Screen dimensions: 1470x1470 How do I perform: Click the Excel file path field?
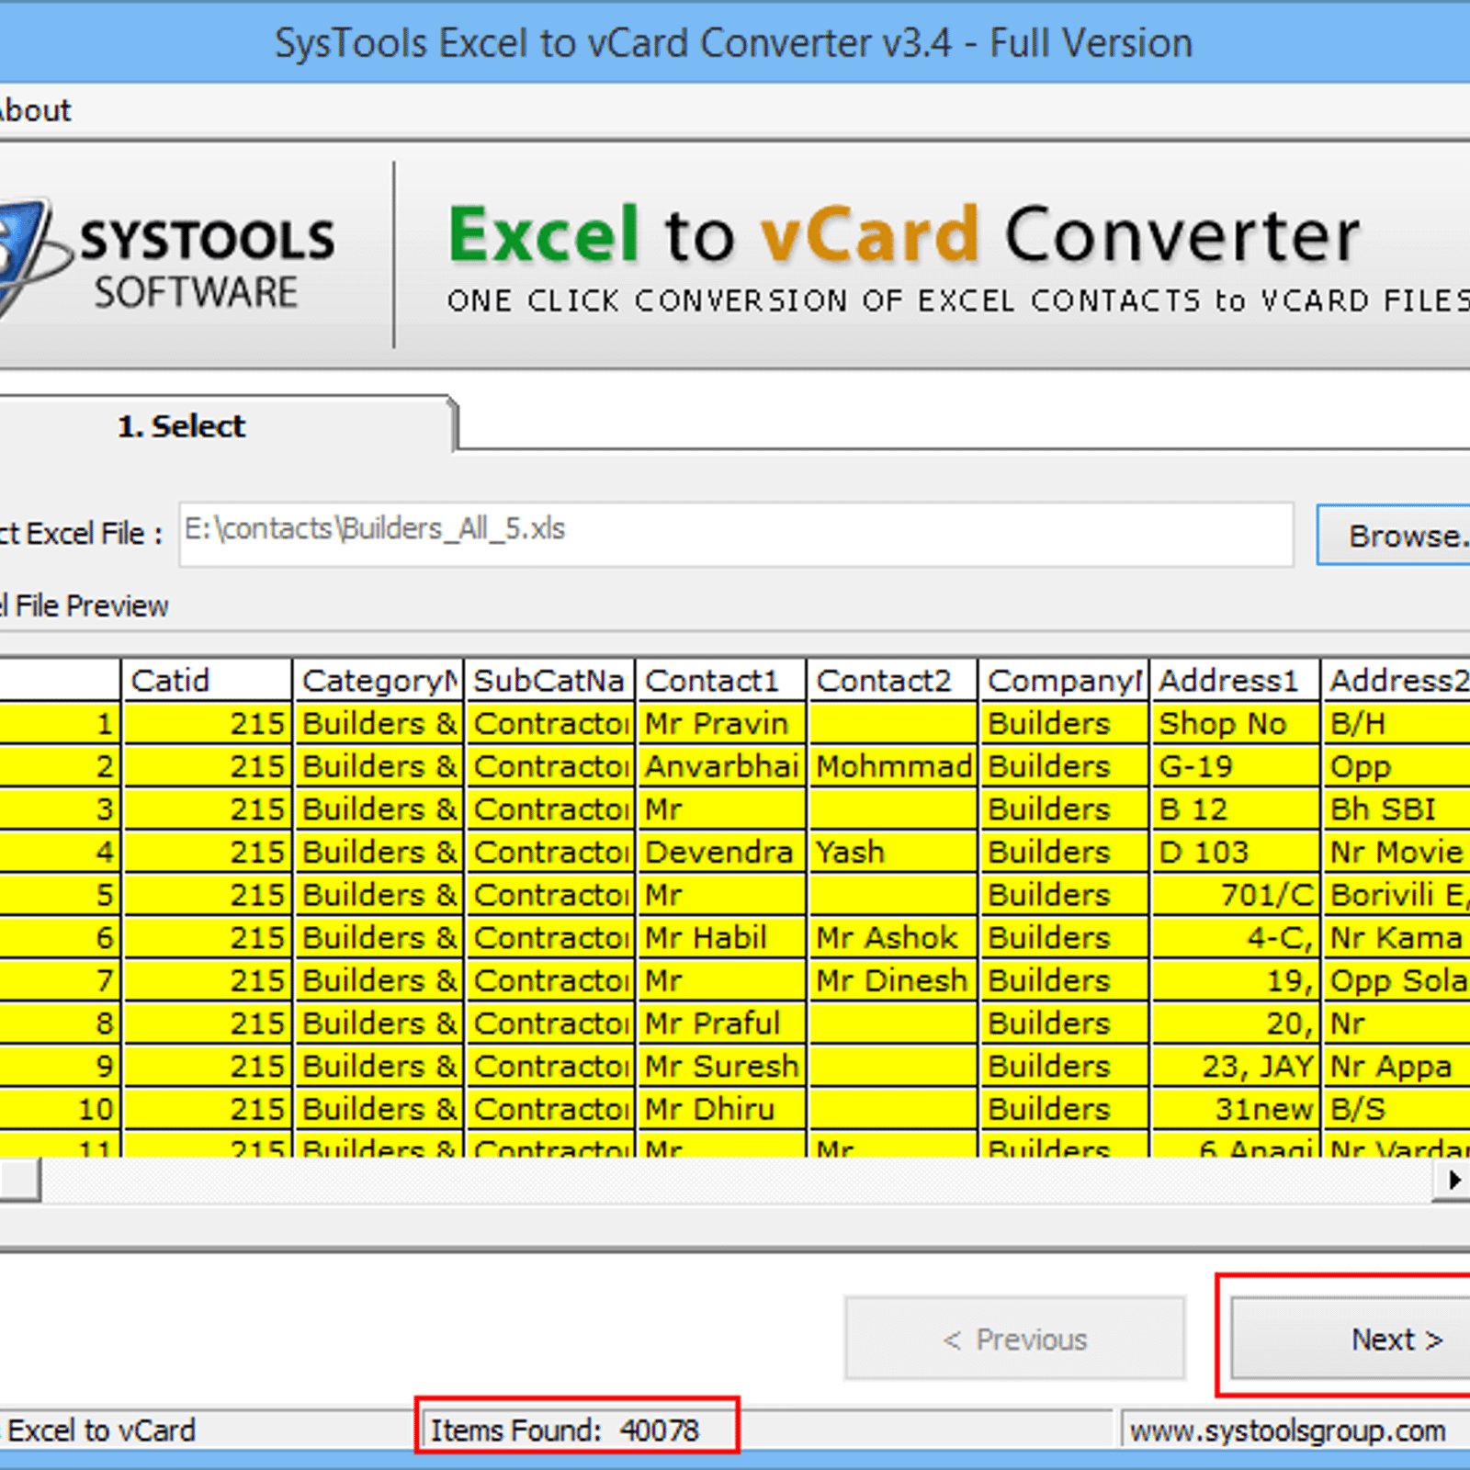736,534
